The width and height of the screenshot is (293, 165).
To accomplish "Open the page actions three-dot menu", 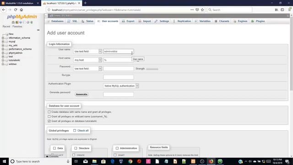I will pos(192,10).
